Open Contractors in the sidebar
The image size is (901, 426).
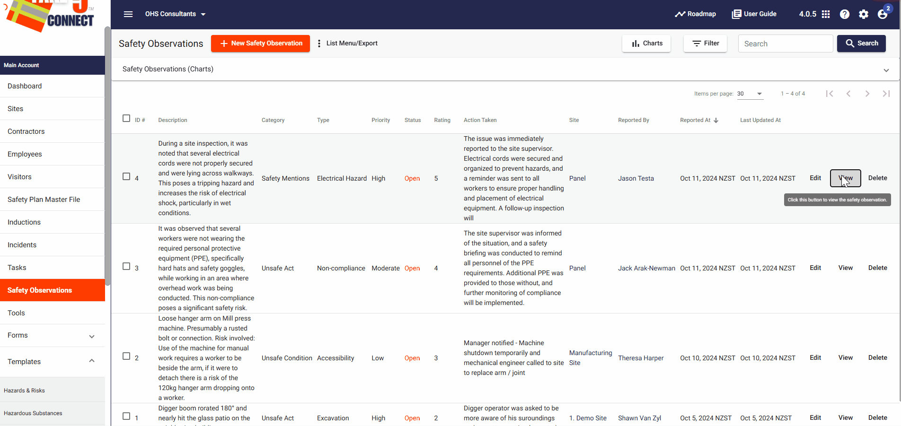pyautogui.click(x=52, y=131)
